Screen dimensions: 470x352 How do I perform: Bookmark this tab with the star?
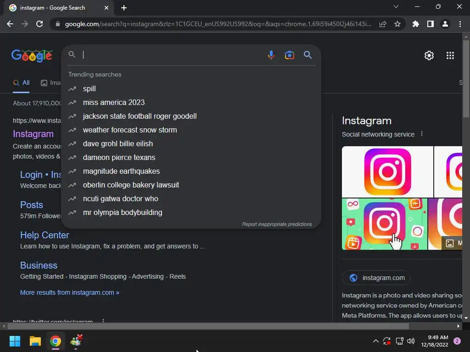point(397,24)
